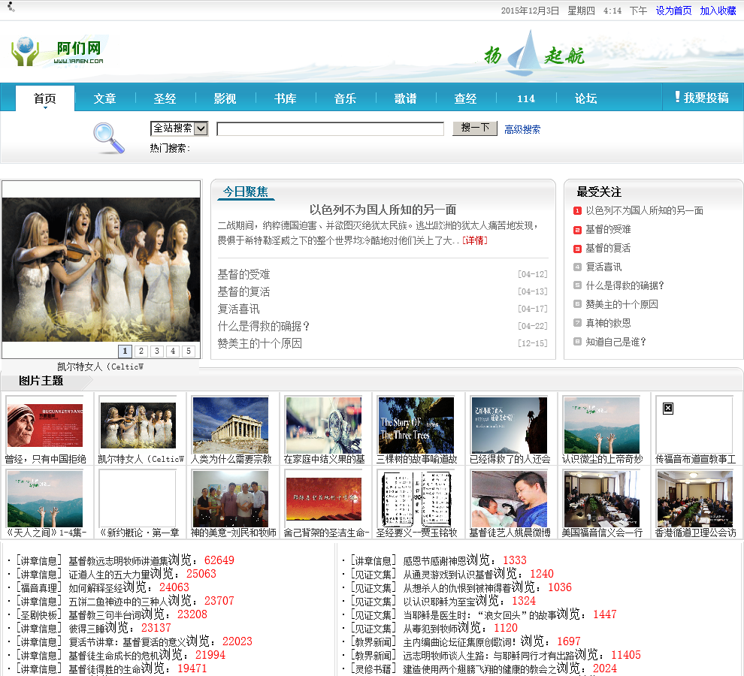Click thumbnail above 在家庭中结义果的基
The image size is (744, 676).
(x=324, y=425)
